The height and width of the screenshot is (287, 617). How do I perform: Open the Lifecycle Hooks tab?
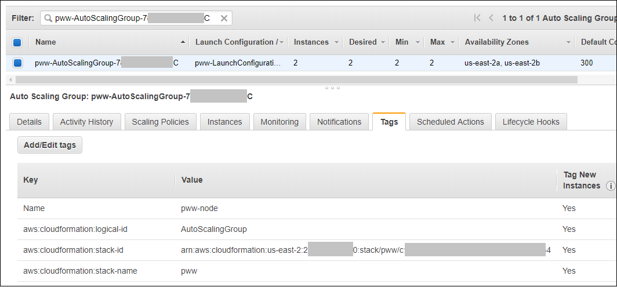coord(531,122)
